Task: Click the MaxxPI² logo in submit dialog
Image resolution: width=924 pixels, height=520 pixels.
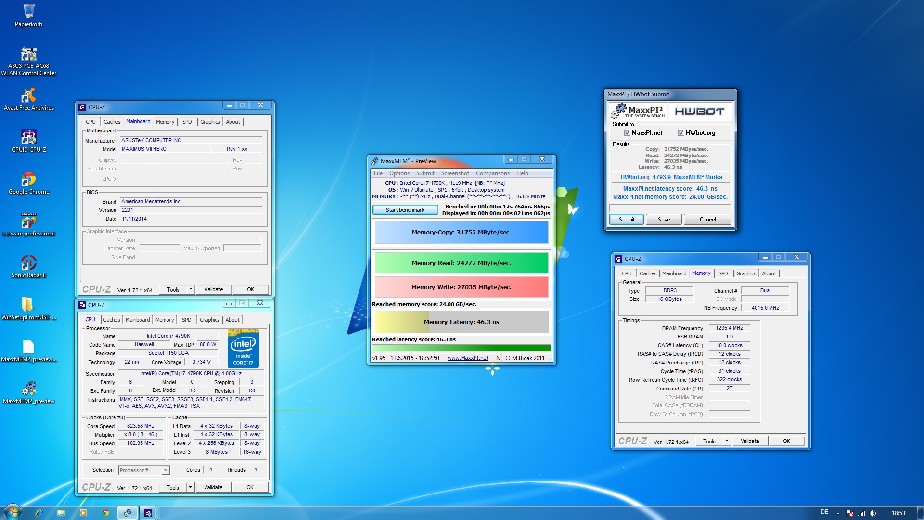Action: click(639, 111)
